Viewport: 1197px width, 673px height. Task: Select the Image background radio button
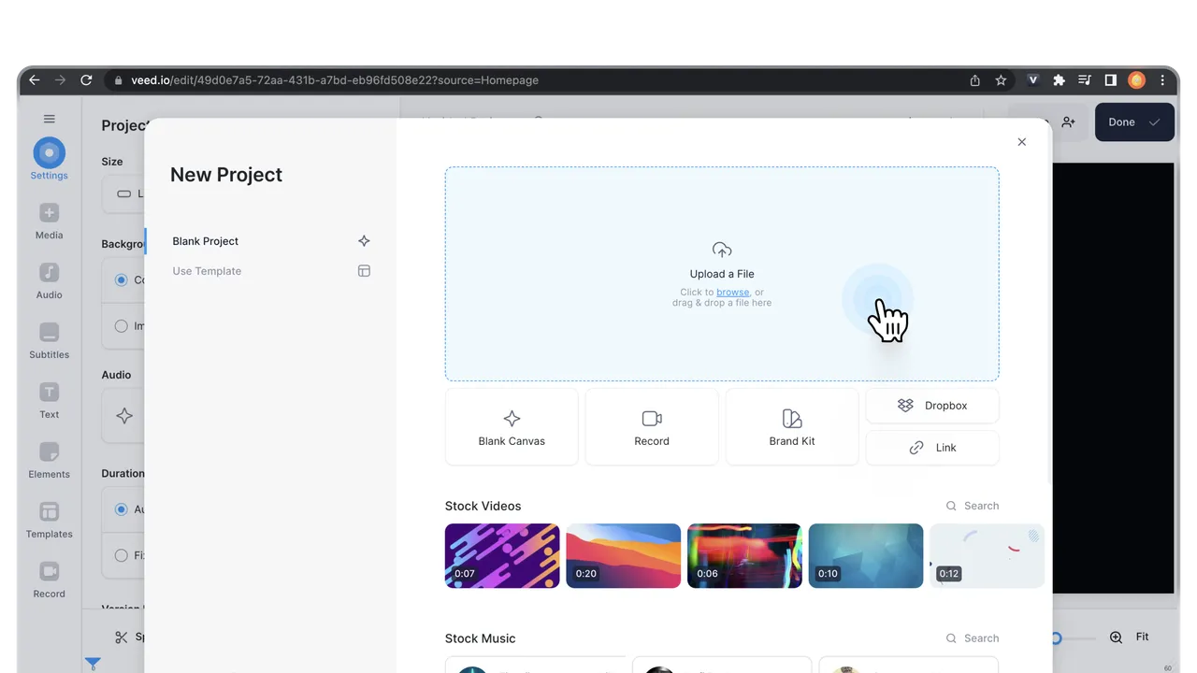(x=121, y=326)
